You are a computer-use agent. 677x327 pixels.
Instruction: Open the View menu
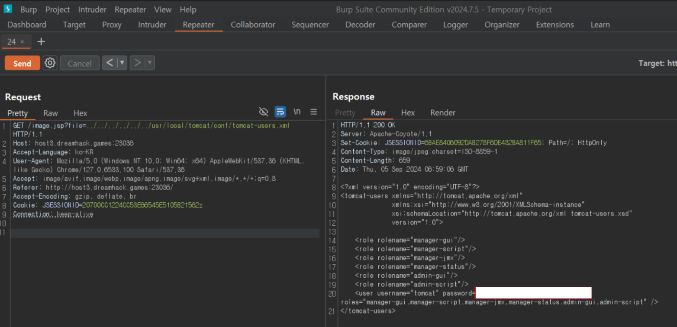tap(163, 9)
